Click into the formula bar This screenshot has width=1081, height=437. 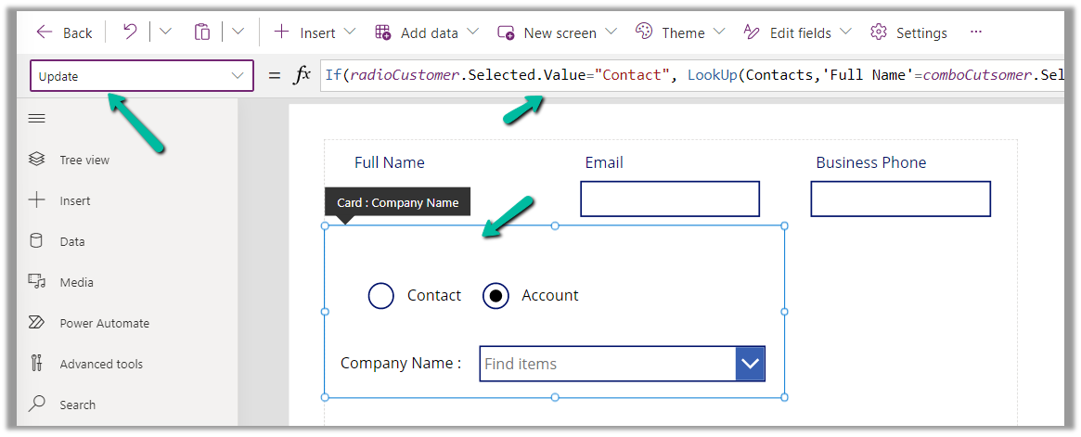691,75
